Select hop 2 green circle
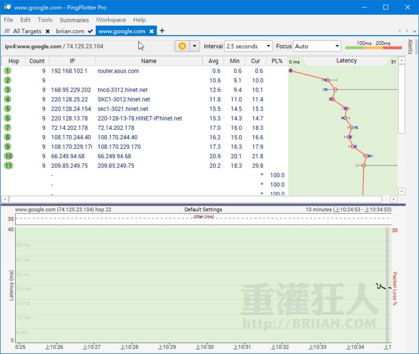Screen dimensions: 419x354 7,80
